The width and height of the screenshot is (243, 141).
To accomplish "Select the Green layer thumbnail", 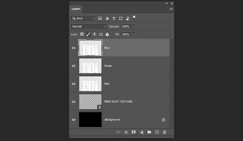I will [90, 66].
